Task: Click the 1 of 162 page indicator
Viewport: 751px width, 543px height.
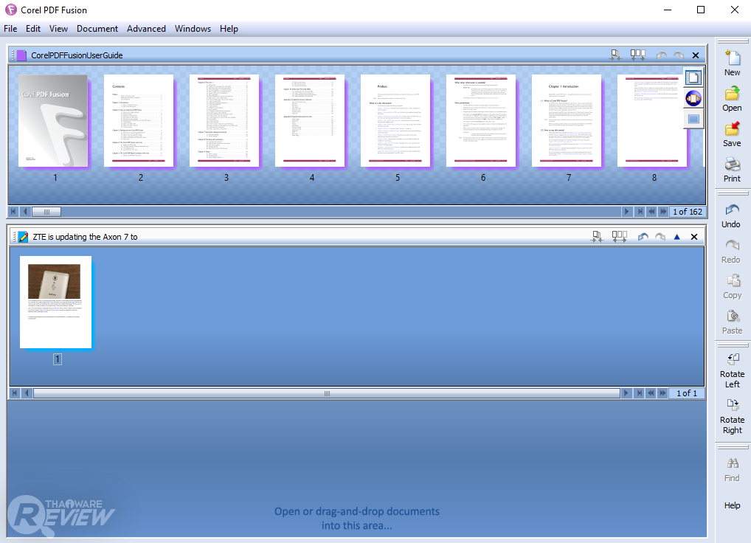Action: (x=688, y=211)
